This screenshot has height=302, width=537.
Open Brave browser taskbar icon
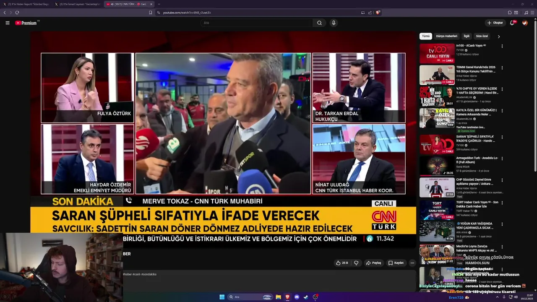(287, 297)
